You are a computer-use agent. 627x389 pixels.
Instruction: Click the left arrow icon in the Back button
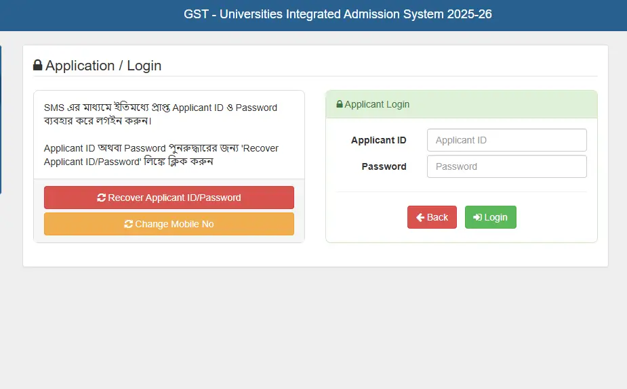click(420, 217)
